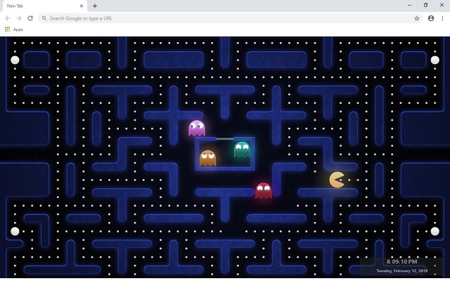Bookmark this tab with the star icon
Viewport: 450px width, 281px height.
click(x=417, y=18)
